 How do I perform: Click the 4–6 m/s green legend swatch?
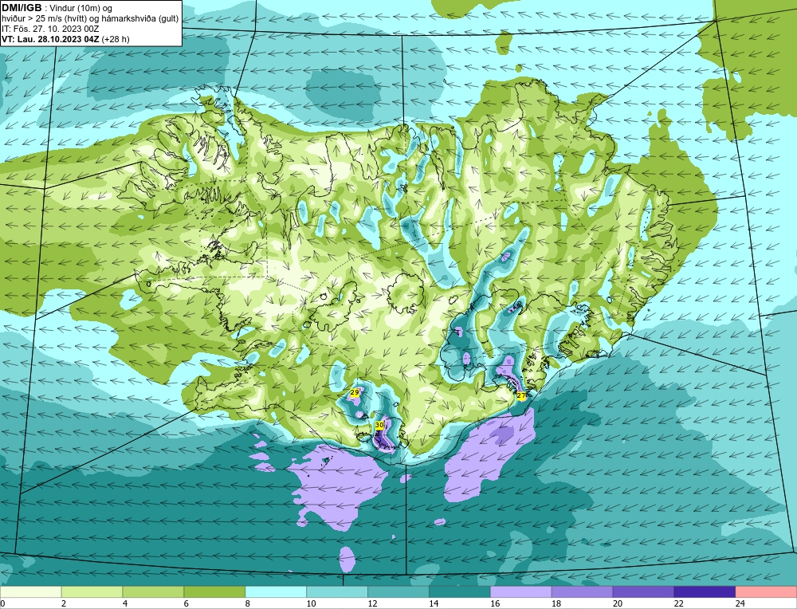153,592
